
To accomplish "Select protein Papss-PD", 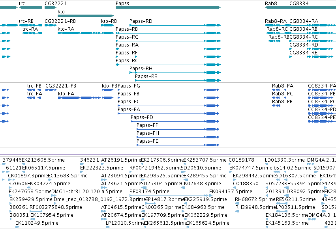I will pyautogui.click(x=175, y=122).
